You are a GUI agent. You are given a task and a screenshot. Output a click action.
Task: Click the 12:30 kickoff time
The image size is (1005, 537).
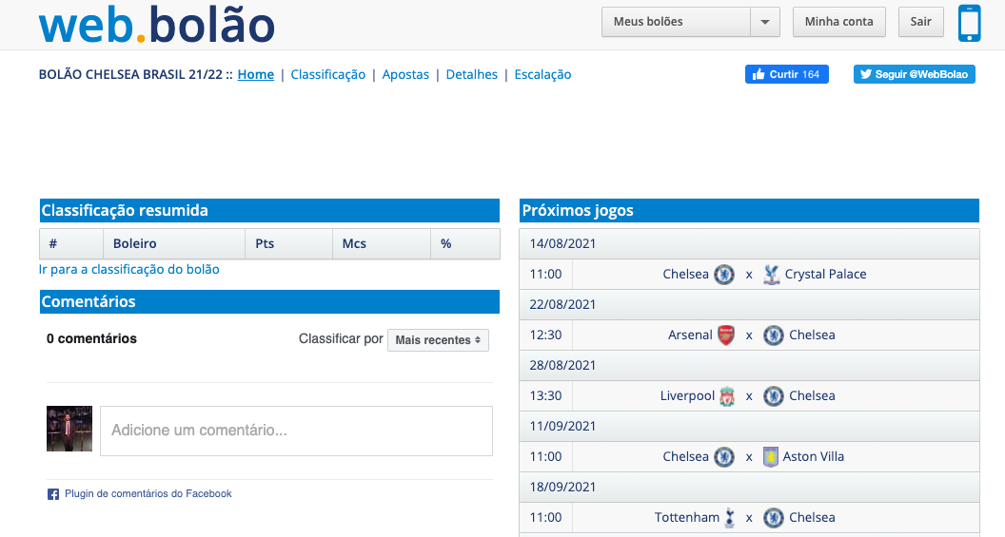pos(545,335)
